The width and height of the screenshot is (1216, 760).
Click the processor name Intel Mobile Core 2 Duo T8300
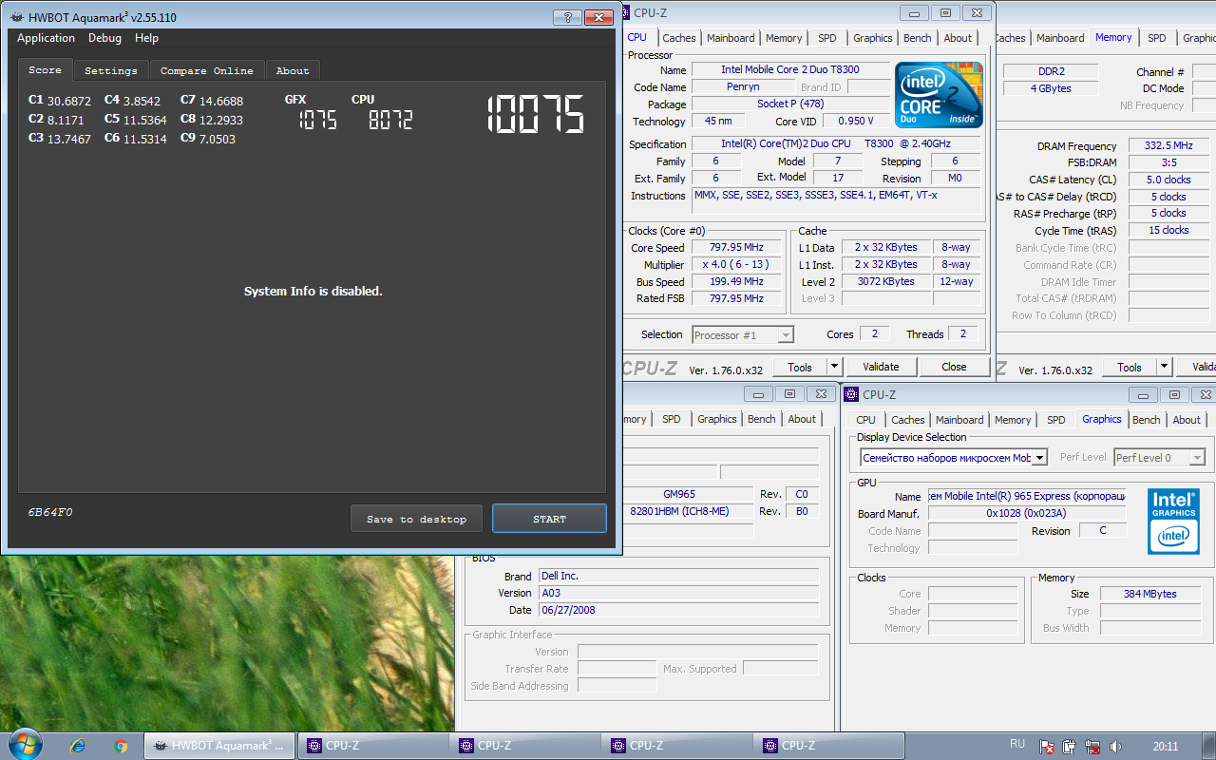coord(790,69)
